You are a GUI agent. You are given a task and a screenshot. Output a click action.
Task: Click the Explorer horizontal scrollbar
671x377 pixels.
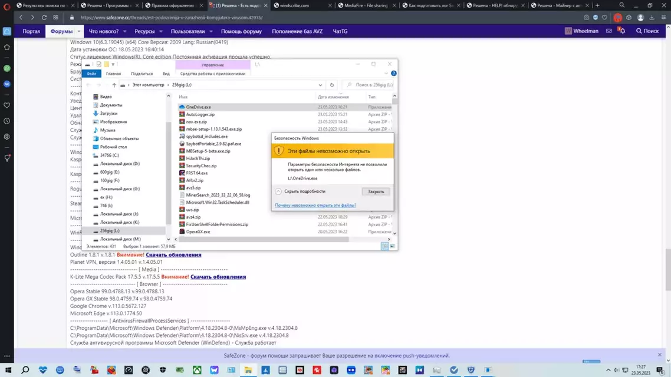[x=264, y=239]
